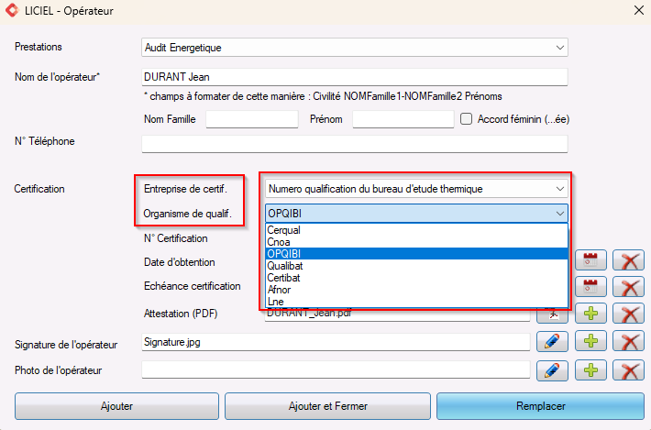Viewport: 651px width, 430px height.
Task: Click the N° Téléphone input field
Action: (x=355, y=144)
